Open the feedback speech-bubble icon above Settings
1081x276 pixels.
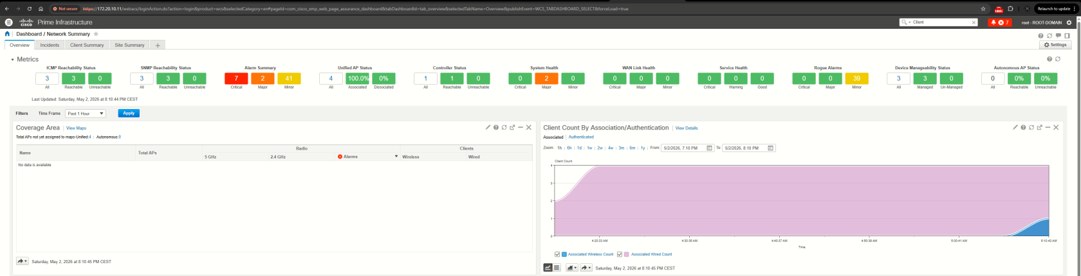pos(1058,36)
